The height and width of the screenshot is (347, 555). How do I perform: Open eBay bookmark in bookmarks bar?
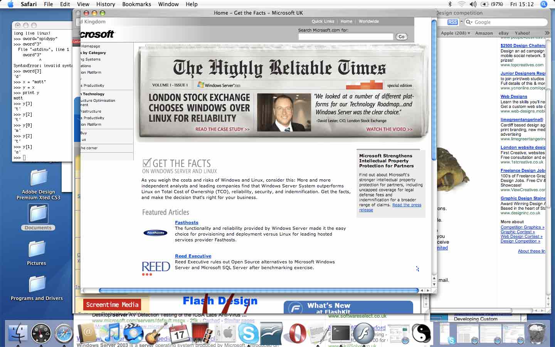[503, 33]
